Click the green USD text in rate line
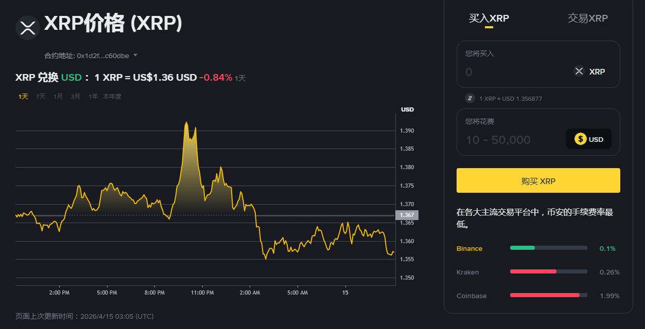This screenshot has height=329, width=645. tap(71, 78)
